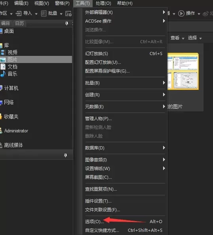Switch to the 日历 tab
The width and height of the screenshot is (213, 235).
(x=19, y=23)
